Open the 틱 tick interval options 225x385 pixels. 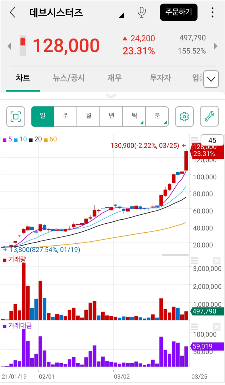[134, 116]
